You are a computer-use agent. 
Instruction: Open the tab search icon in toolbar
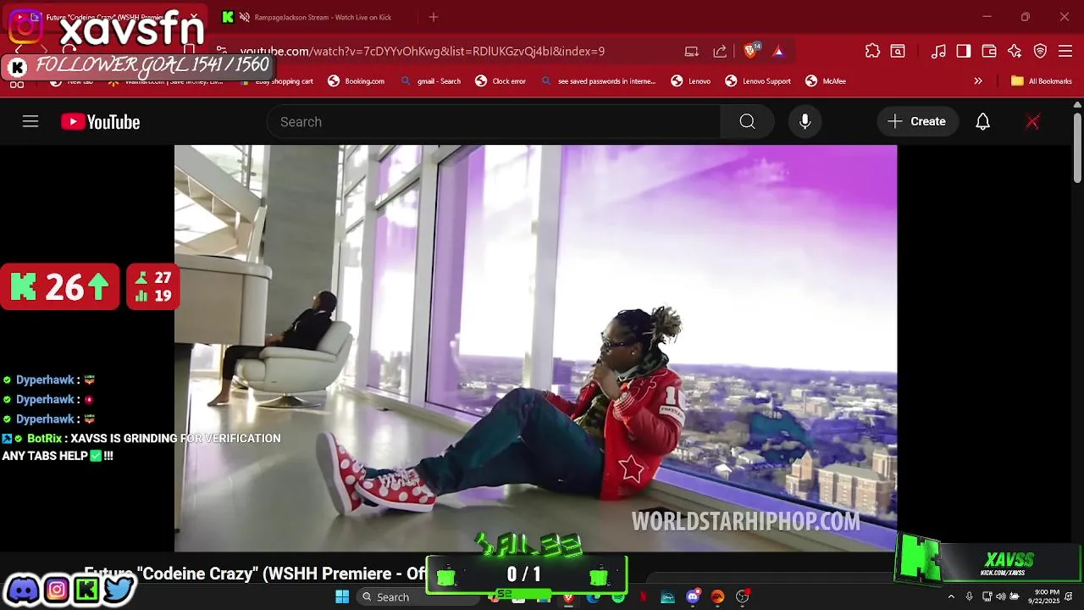tap(898, 51)
